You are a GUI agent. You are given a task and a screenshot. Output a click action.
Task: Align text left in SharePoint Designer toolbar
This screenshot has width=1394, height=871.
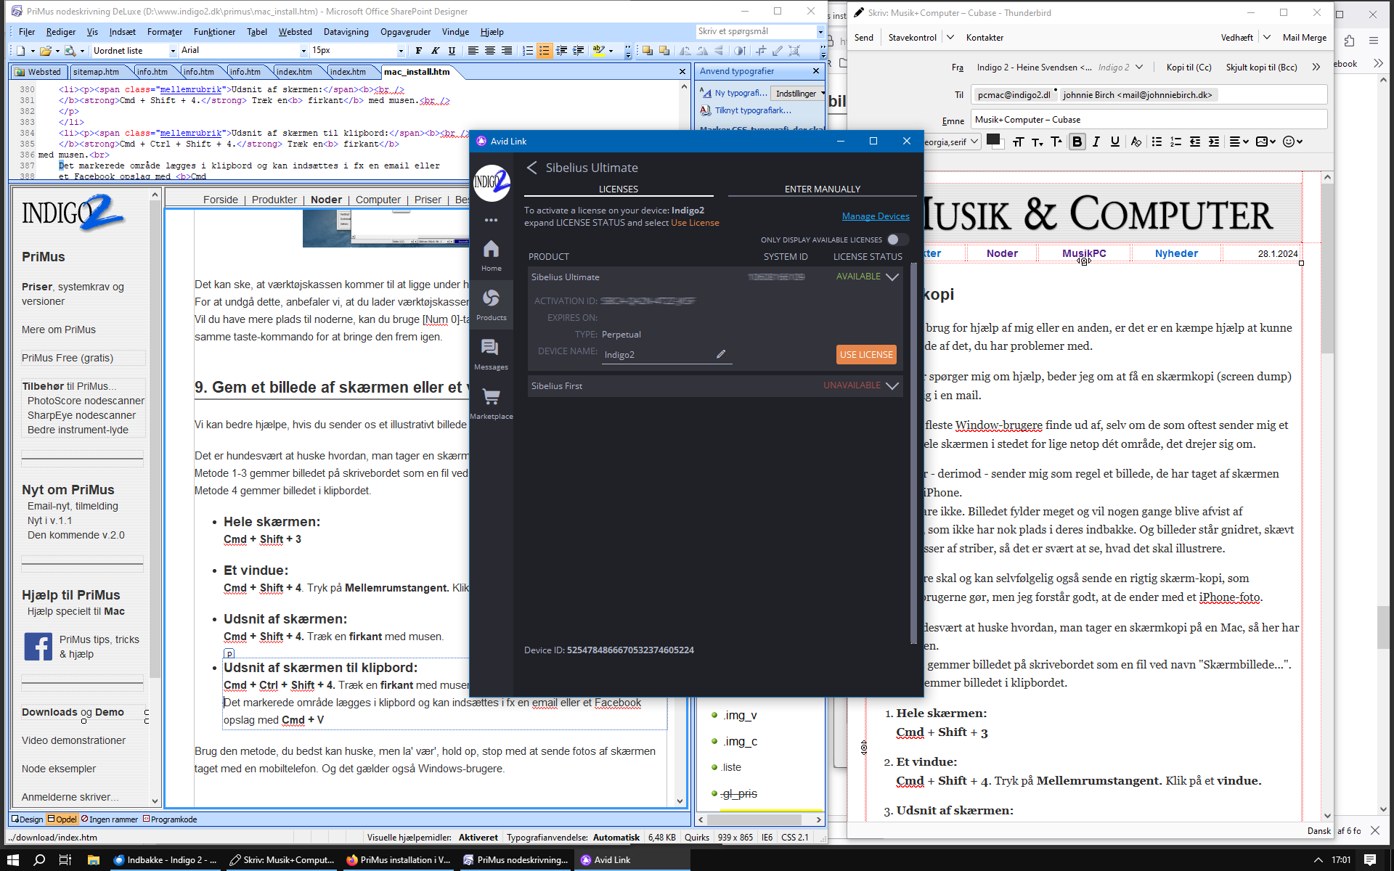click(473, 51)
